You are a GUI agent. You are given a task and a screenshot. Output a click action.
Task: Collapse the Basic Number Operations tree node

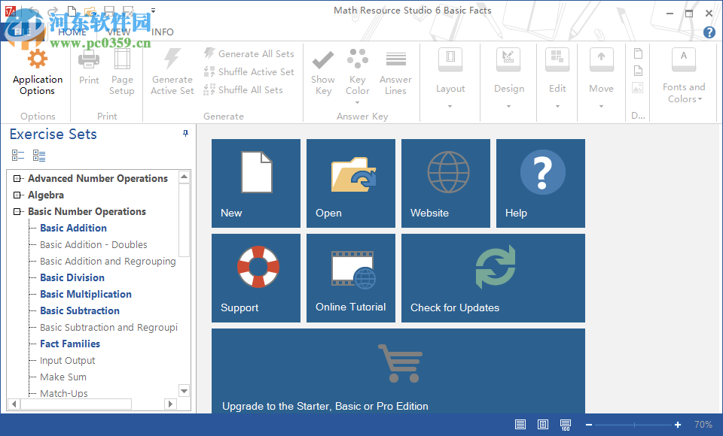18,211
